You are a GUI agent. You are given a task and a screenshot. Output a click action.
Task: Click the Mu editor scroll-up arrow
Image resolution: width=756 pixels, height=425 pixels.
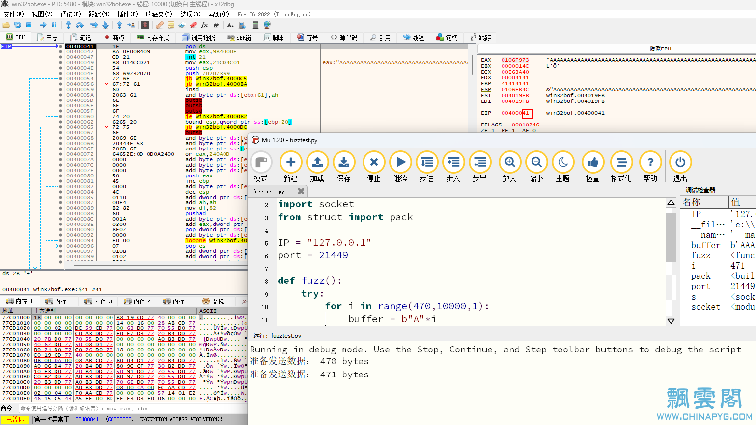671,202
